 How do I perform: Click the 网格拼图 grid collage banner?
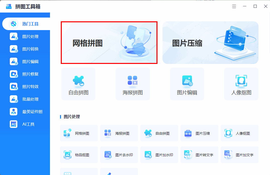click(109, 42)
